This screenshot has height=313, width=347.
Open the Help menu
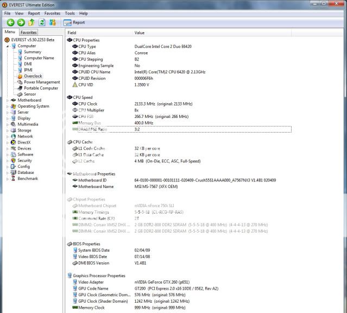[84, 13]
